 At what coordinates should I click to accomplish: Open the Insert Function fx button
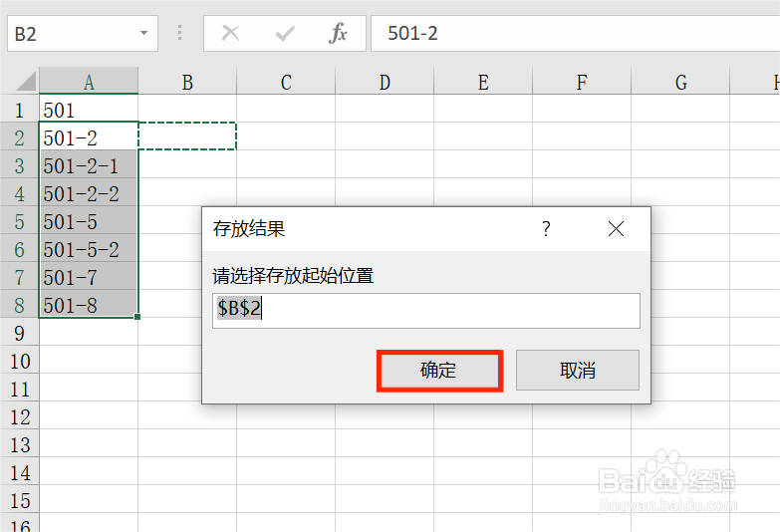click(339, 33)
